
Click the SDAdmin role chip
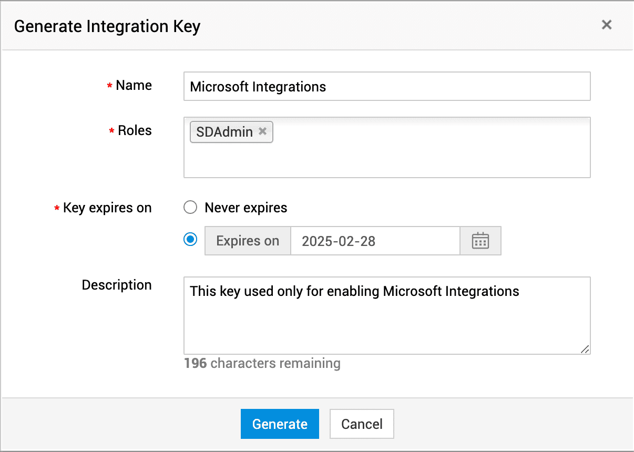click(x=224, y=132)
